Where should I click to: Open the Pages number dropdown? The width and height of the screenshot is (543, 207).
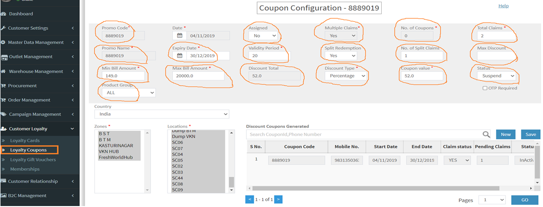[x=492, y=200]
